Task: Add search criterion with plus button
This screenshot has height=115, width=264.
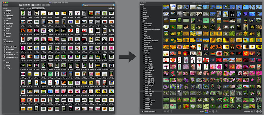Action: 113,8
